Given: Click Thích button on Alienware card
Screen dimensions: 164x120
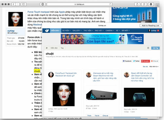Looking at the screenshot, I should (89, 115).
